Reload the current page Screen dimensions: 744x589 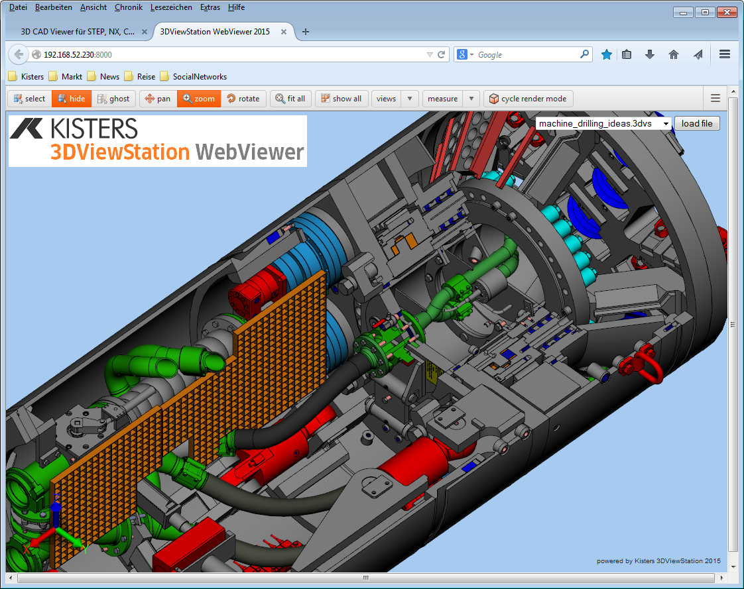(441, 54)
